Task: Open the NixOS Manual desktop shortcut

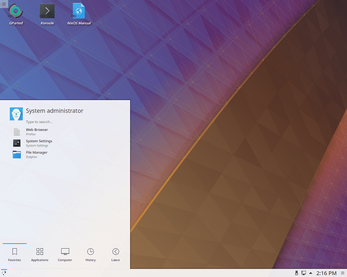Action: pyautogui.click(x=79, y=12)
